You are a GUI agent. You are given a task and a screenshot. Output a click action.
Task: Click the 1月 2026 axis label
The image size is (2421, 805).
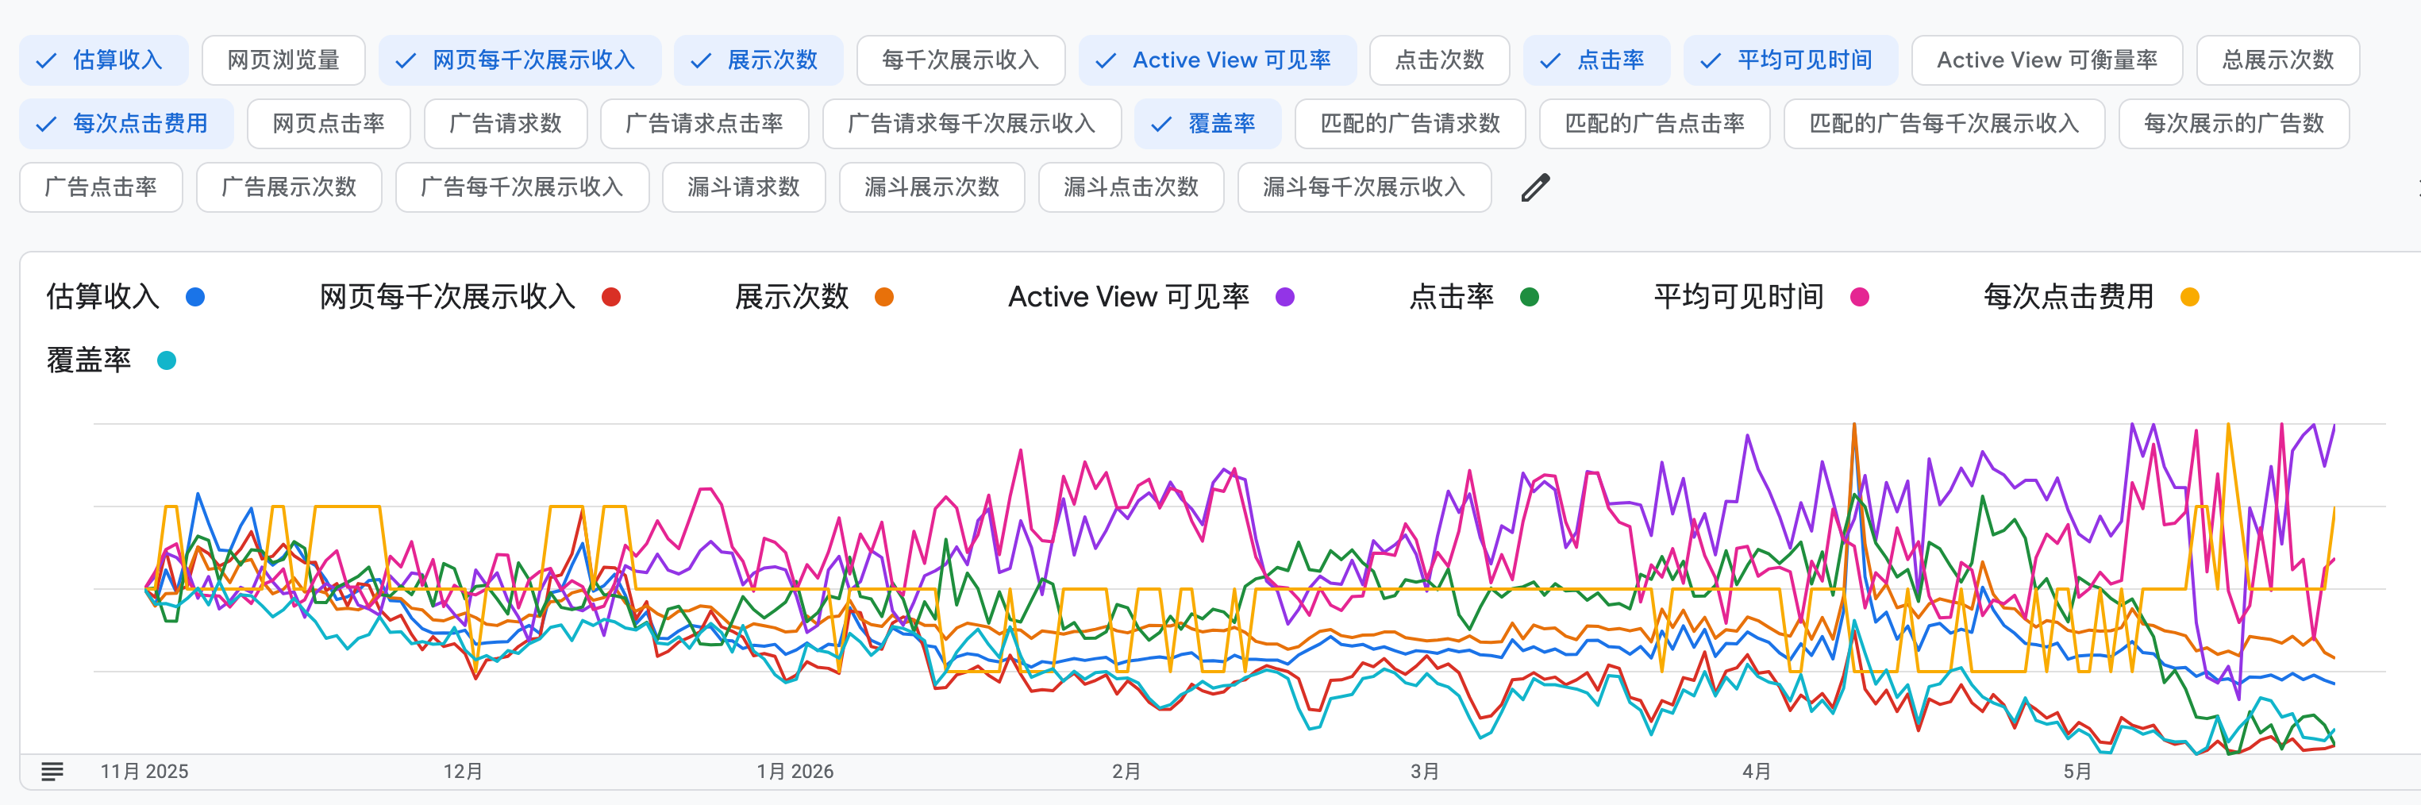pos(795,772)
